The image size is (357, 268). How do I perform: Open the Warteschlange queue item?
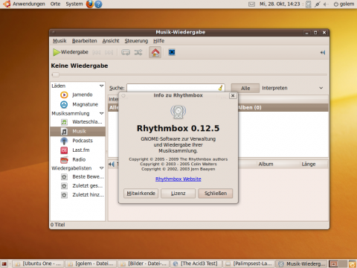click(x=77, y=122)
